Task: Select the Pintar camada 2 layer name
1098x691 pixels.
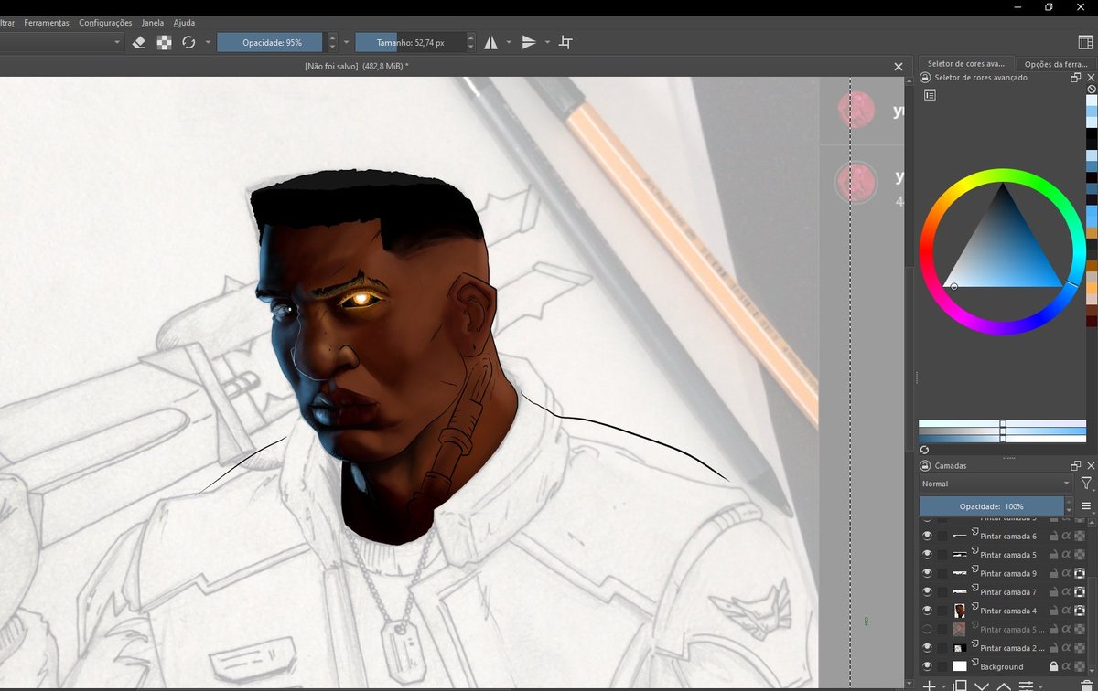Action: (x=1012, y=648)
